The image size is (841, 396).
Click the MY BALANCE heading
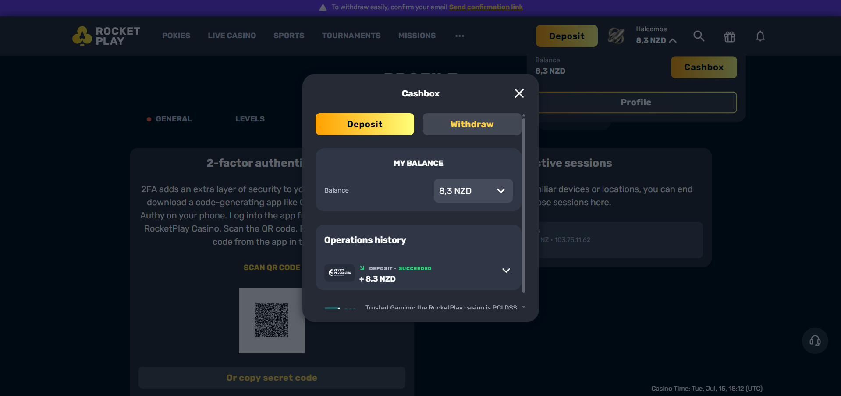(x=419, y=163)
